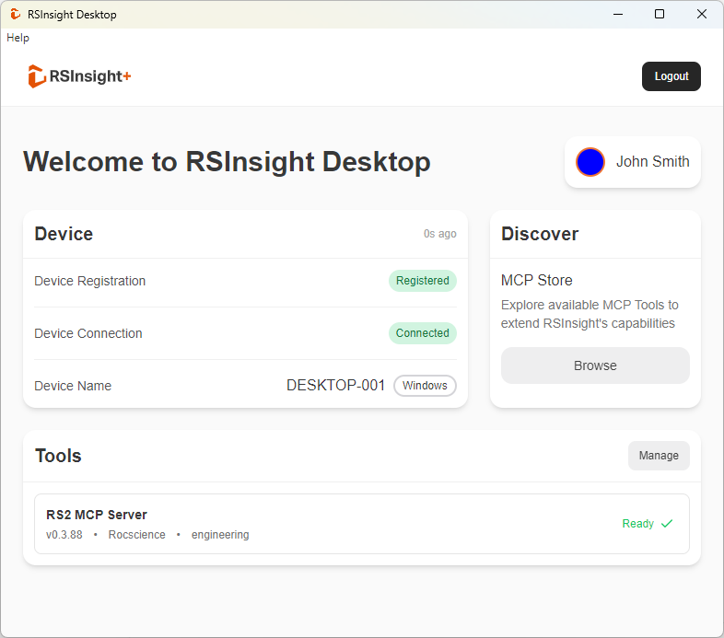Click the engineering category tag
This screenshot has width=724, height=638.
tap(220, 535)
